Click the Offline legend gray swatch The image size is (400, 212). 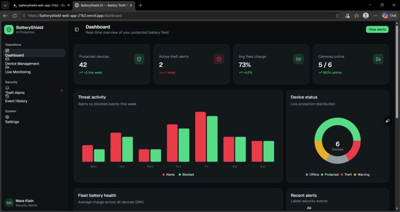tap(307, 174)
